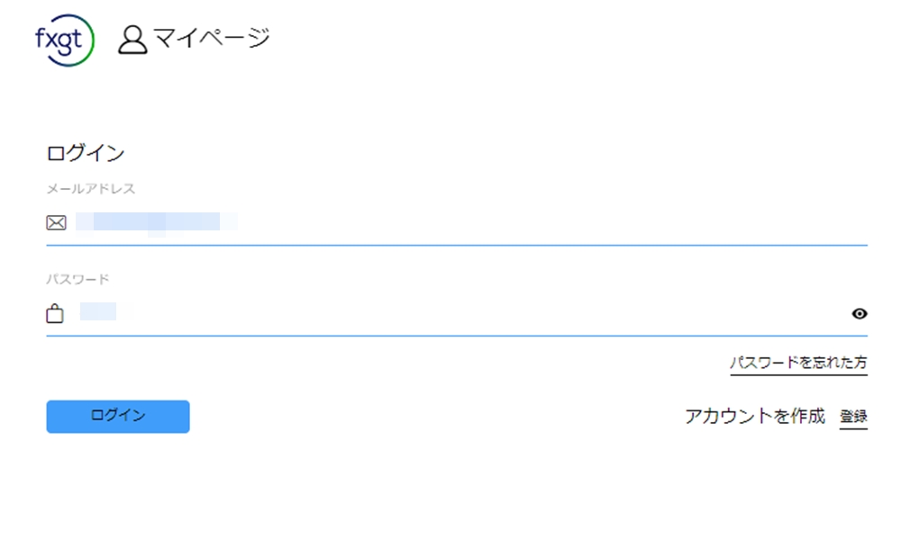Click the マイページ header label
This screenshot has width=901, height=540.
(213, 38)
